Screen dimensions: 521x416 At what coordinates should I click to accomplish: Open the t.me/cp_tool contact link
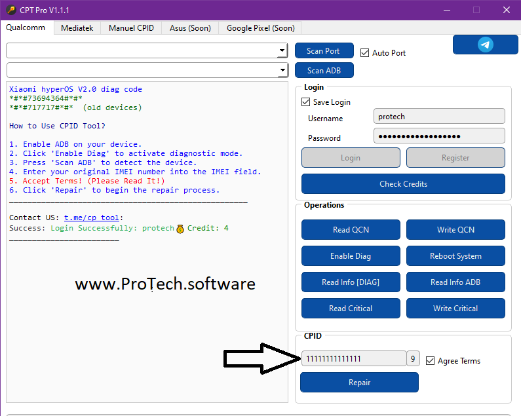tap(91, 217)
